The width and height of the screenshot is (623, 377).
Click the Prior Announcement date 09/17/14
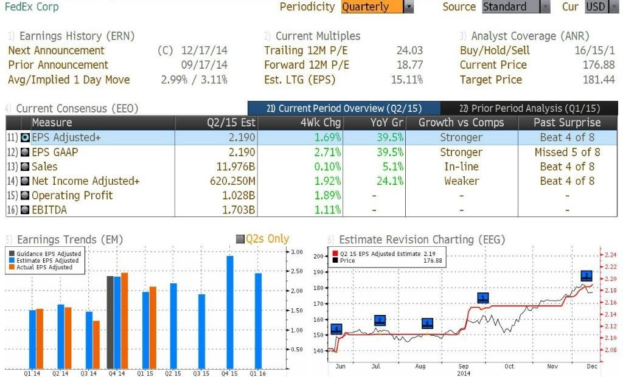tap(204, 64)
